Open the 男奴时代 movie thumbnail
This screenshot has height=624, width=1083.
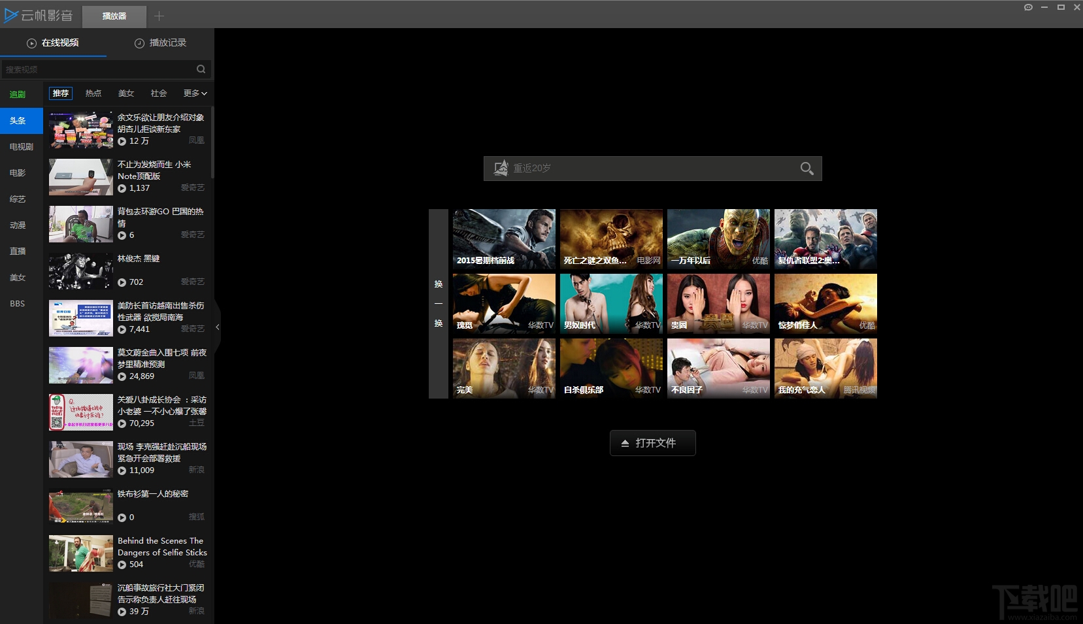(611, 304)
